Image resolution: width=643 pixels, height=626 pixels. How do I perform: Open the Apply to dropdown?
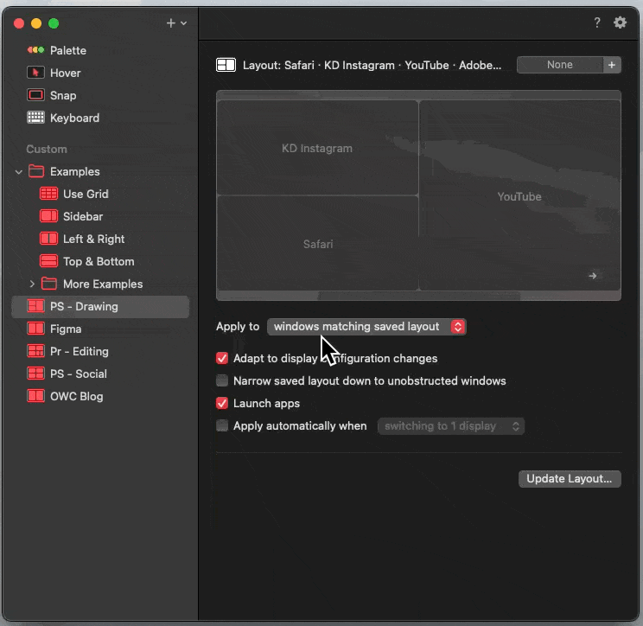coord(366,326)
